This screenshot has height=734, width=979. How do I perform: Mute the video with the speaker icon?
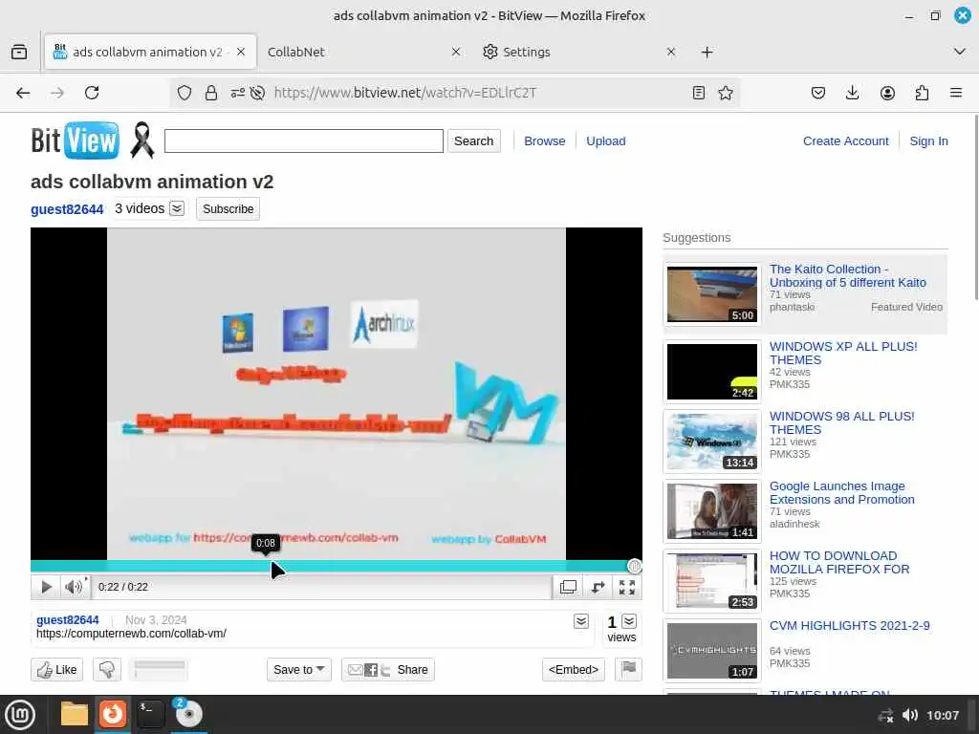[x=75, y=587]
